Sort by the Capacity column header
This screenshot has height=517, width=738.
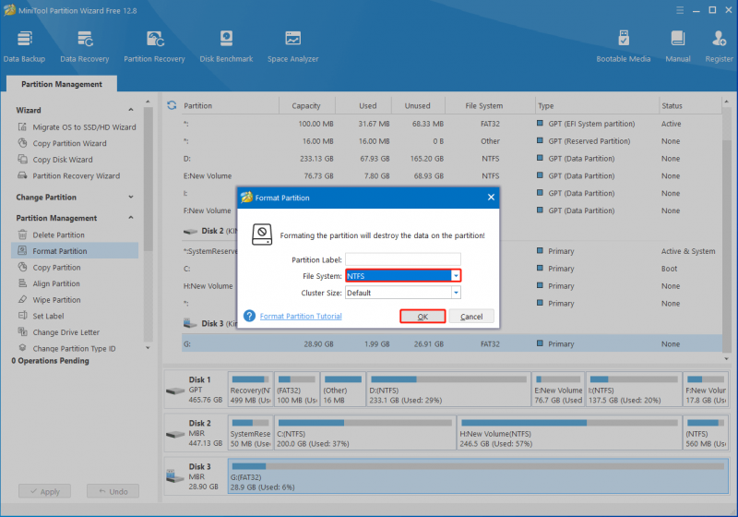click(306, 105)
